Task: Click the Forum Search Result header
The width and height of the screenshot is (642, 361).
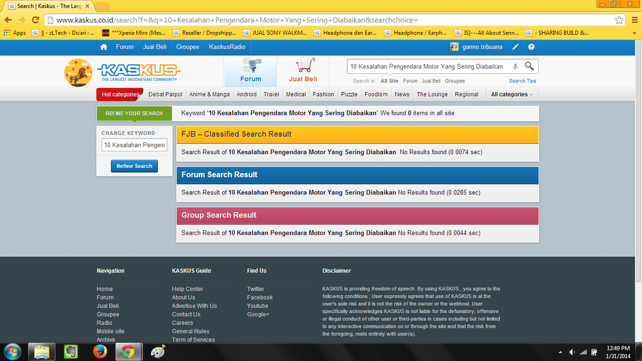Action: [358, 175]
